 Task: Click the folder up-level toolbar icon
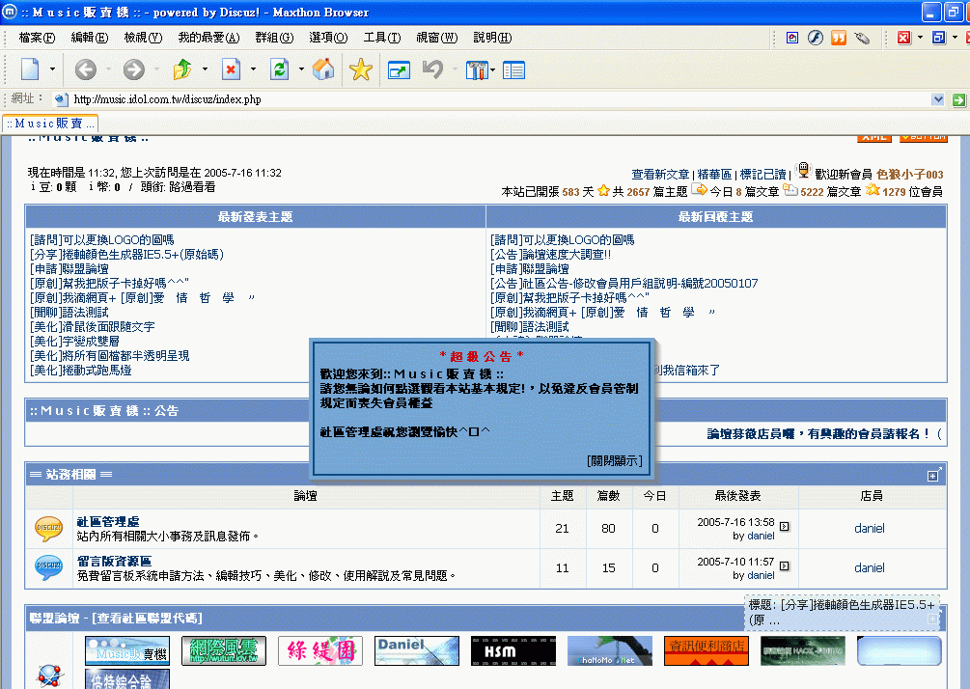(x=181, y=69)
